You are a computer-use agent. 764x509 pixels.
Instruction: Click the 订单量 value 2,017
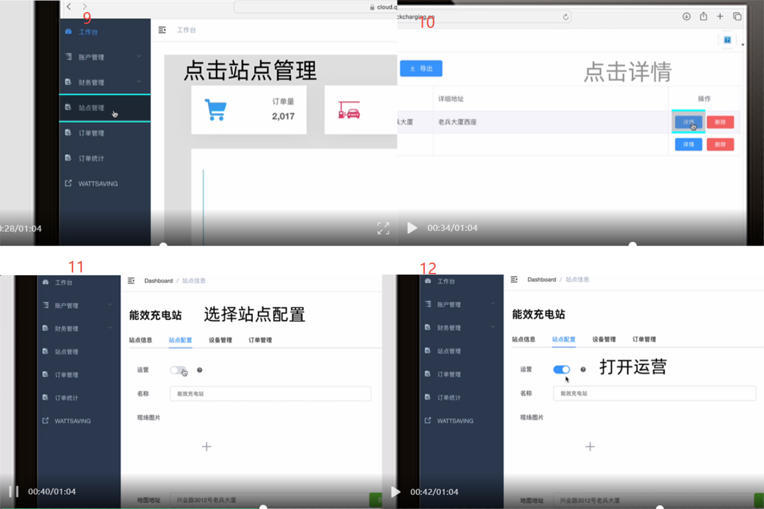point(283,116)
